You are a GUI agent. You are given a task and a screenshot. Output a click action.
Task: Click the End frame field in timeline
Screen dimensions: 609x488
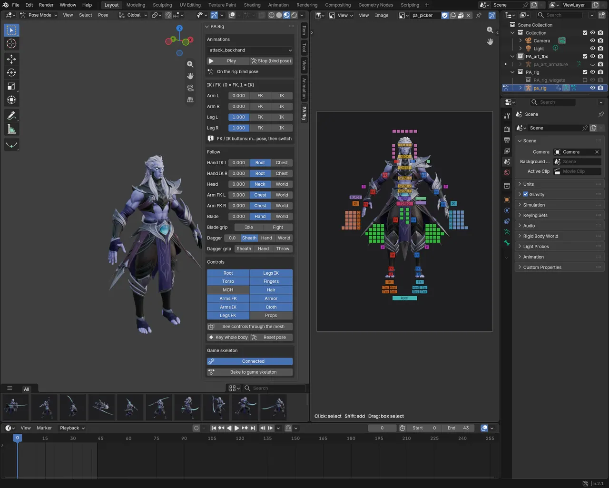(459, 428)
